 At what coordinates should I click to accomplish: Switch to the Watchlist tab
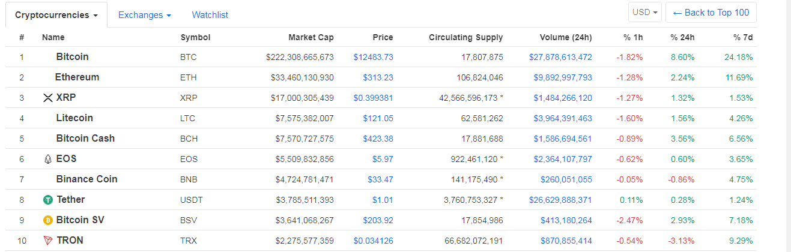tap(210, 15)
